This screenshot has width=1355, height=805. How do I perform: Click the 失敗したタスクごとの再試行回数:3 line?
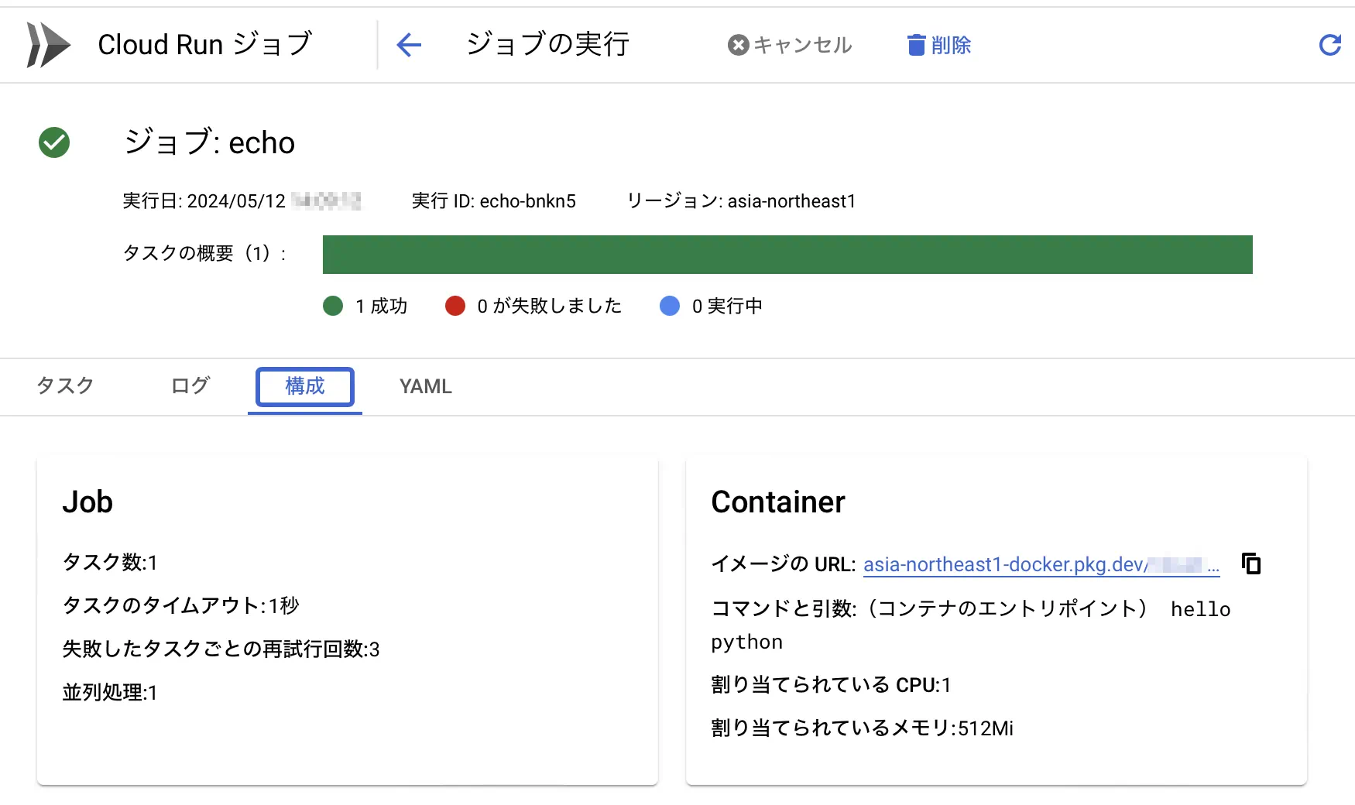click(221, 649)
